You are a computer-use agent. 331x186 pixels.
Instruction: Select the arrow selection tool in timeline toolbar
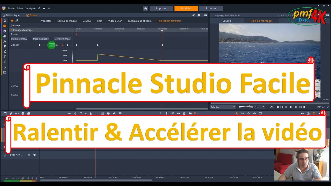coord(237,113)
